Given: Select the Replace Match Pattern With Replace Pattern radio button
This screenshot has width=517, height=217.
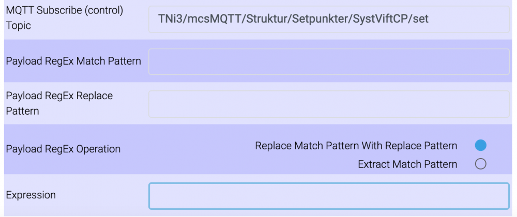Looking at the screenshot, I should [481, 146].
